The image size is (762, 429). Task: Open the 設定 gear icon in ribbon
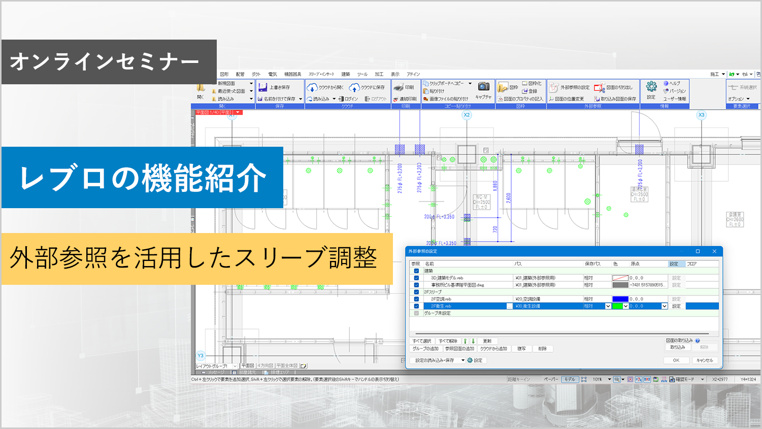[651, 86]
